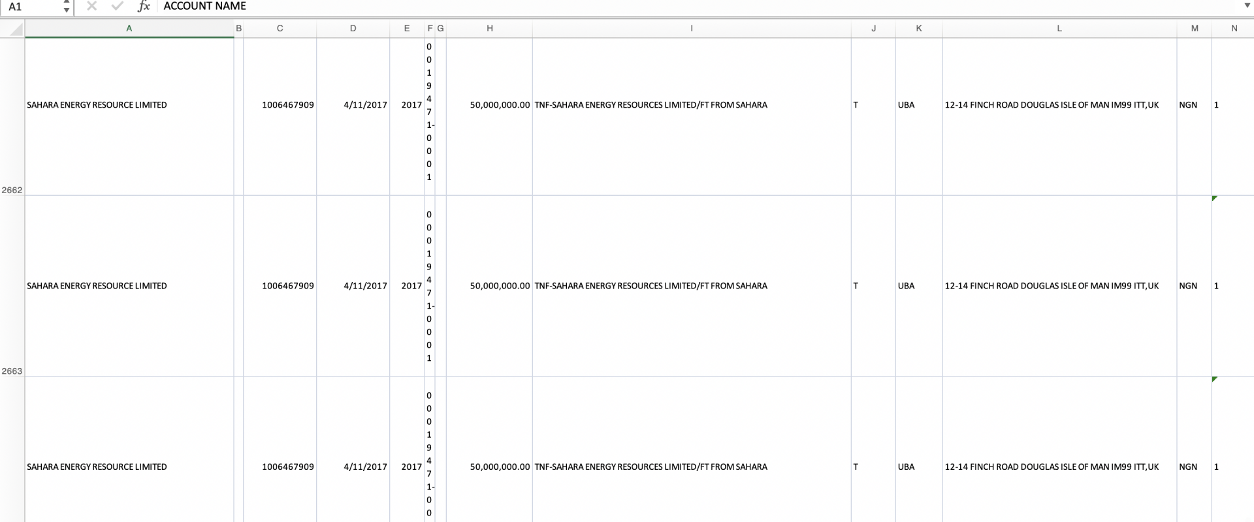Select column C header
This screenshot has width=1254, height=522.
(x=280, y=29)
